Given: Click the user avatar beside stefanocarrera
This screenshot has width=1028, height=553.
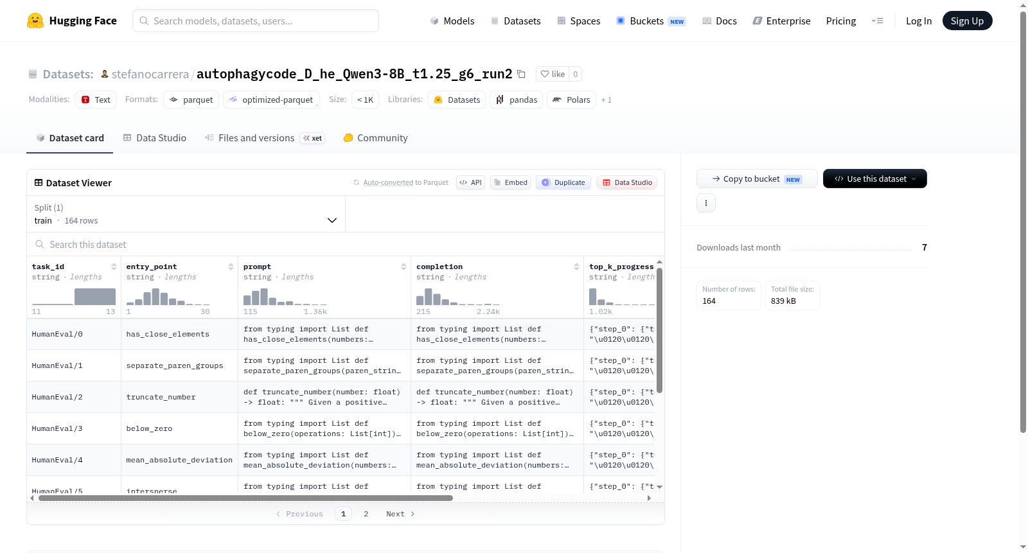Looking at the screenshot, I should point(105,74).
